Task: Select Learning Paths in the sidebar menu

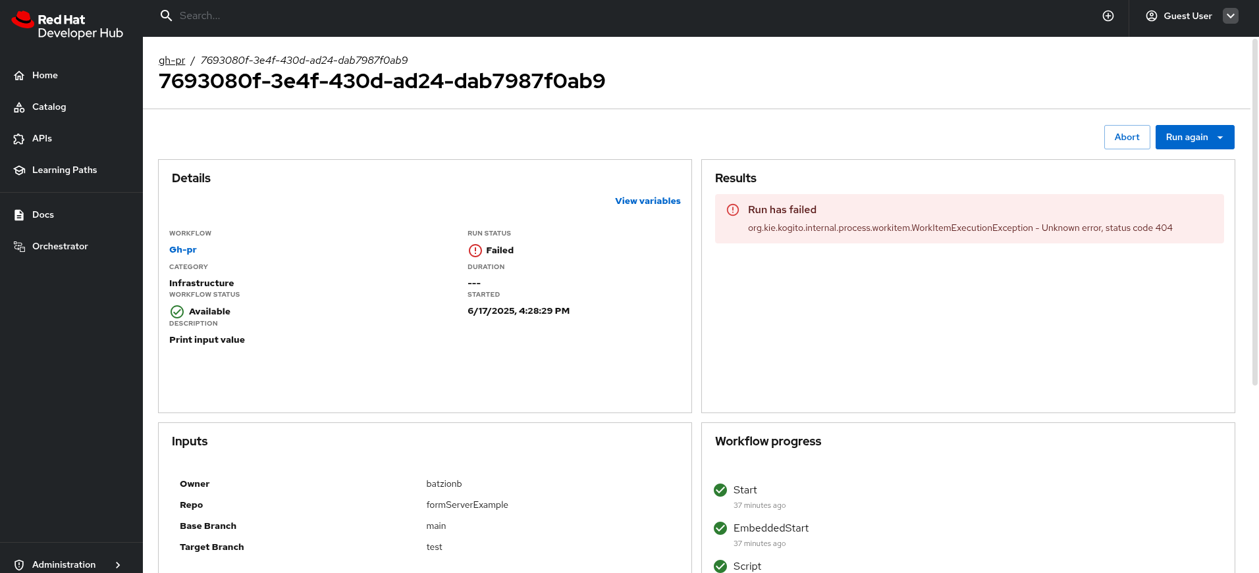Action: (x=65, y=170)
